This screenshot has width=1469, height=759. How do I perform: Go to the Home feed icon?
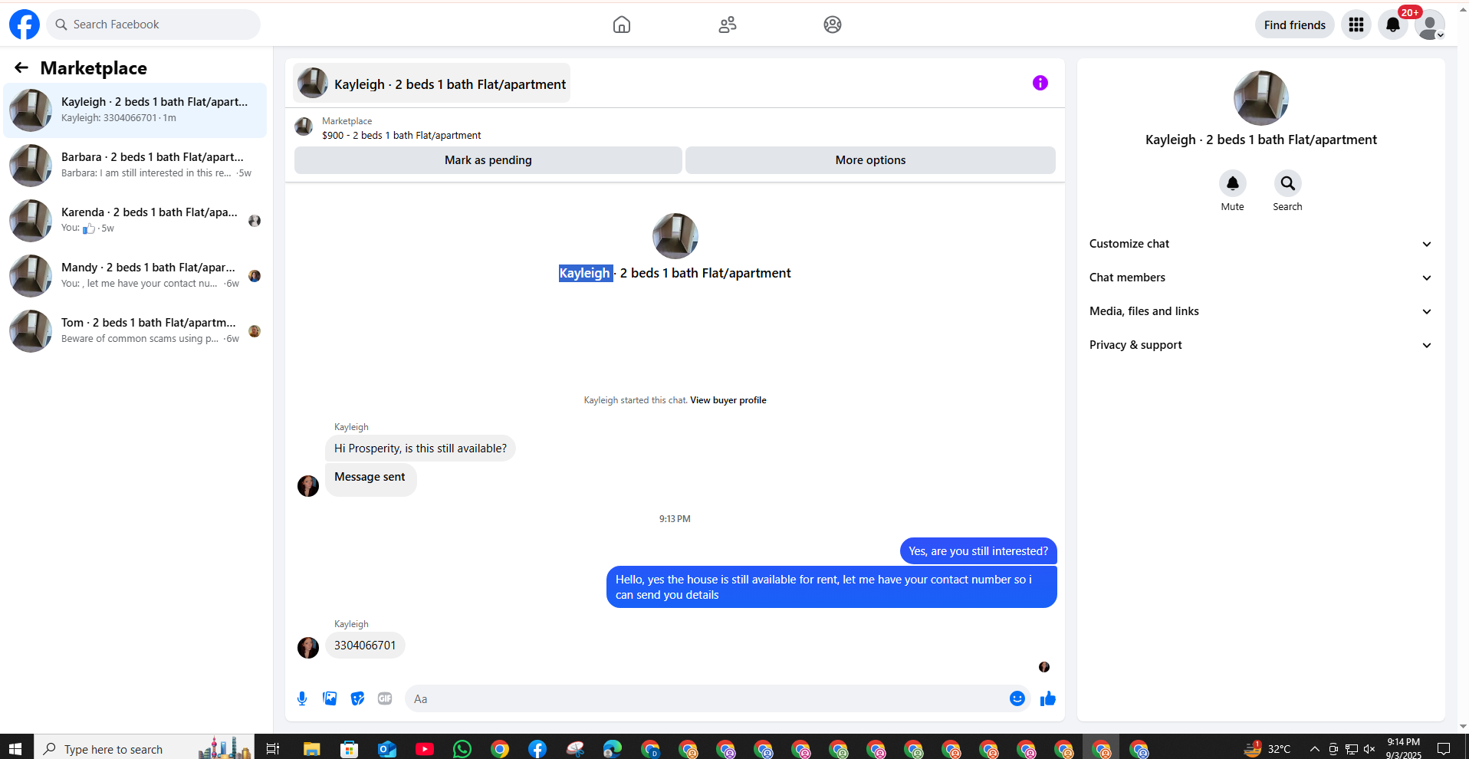pyautogui.click(x=622, y=25)
